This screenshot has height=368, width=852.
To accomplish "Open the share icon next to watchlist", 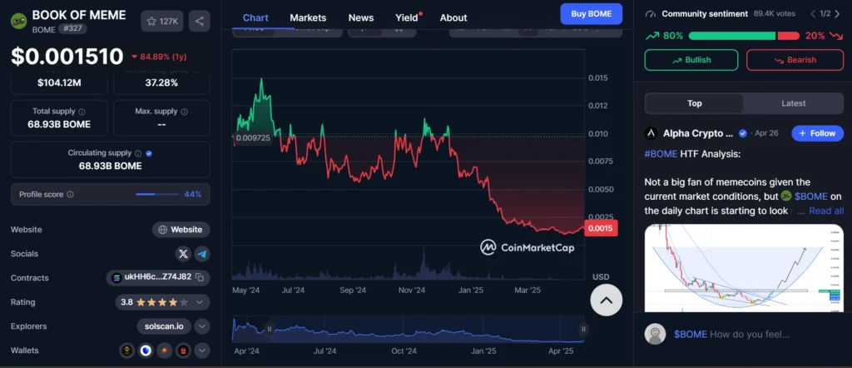I will click(x=200, y=21).
